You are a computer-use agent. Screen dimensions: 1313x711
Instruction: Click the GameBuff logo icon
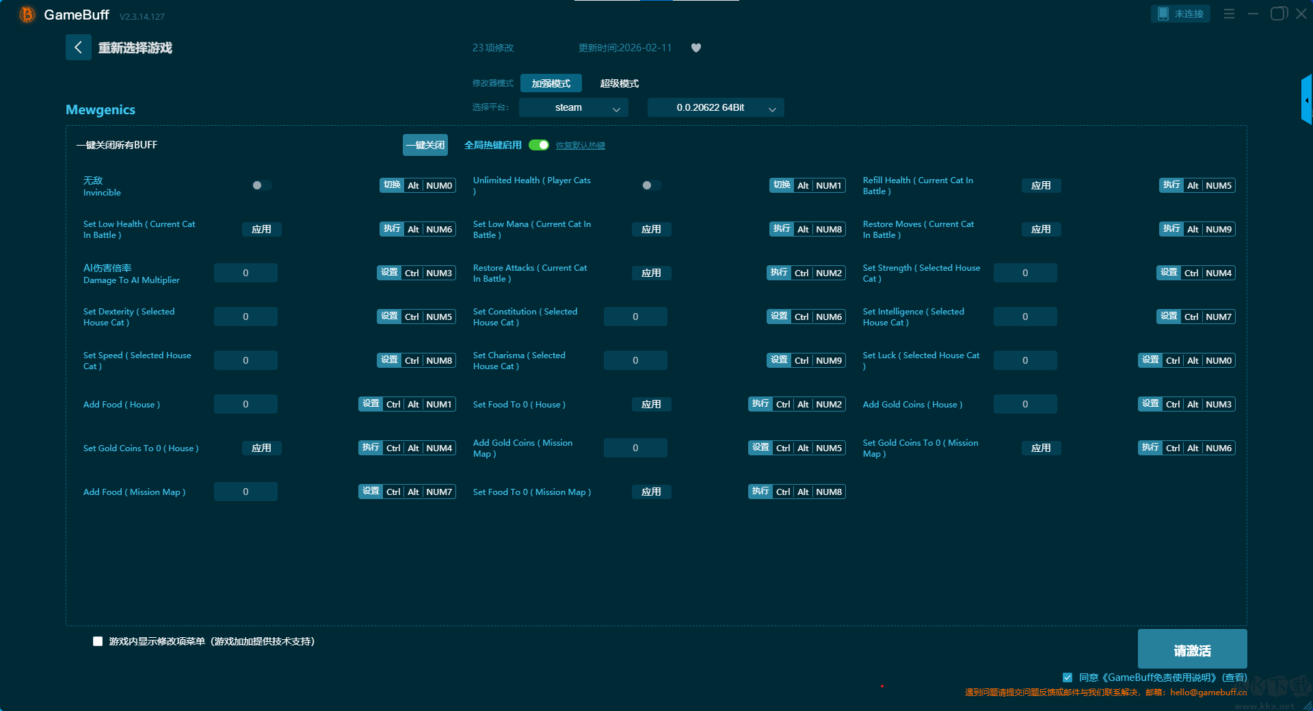point(27,14)
